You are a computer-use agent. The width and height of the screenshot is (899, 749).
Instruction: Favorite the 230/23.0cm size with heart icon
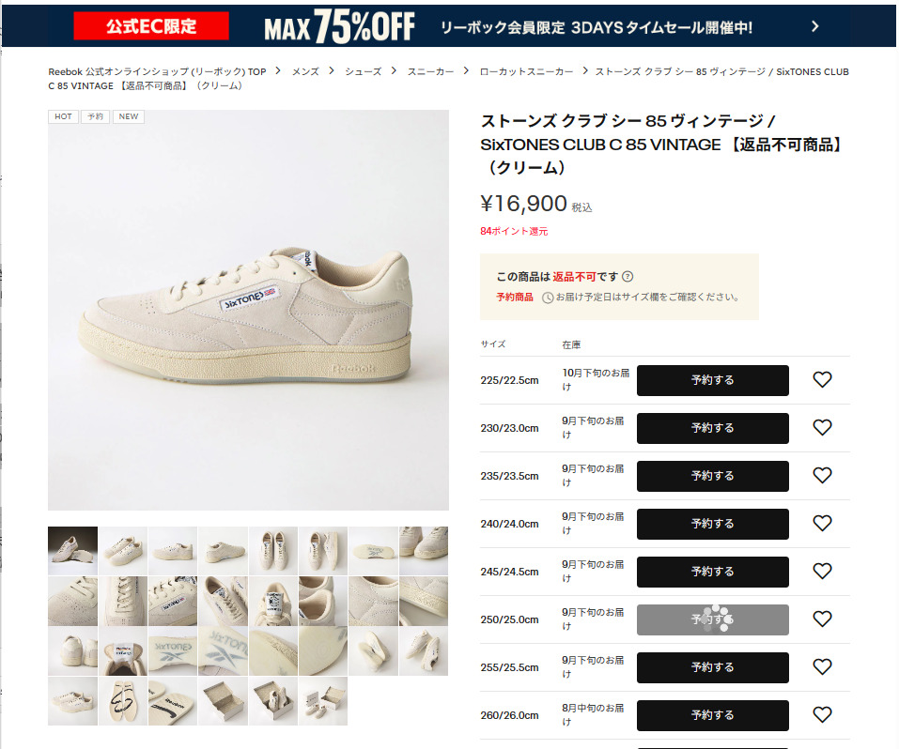(x=822, y=427)
